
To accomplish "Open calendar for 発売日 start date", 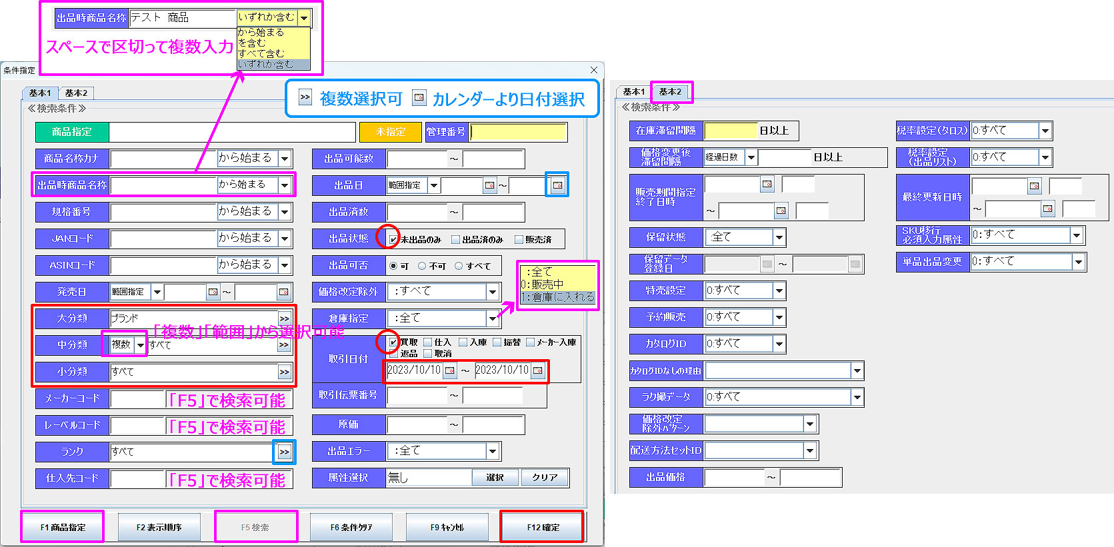I will (213, 292).
